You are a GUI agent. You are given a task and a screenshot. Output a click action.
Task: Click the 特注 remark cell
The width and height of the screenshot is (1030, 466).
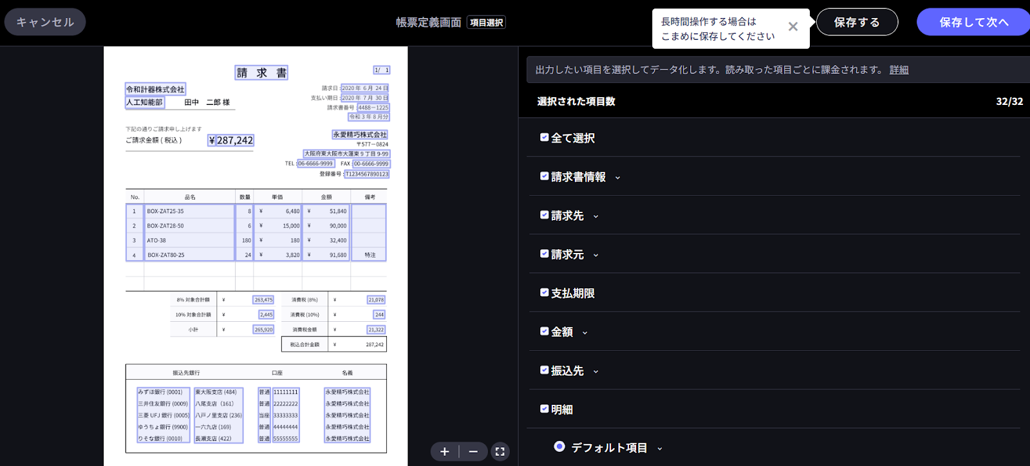click(x=370, y=255)
